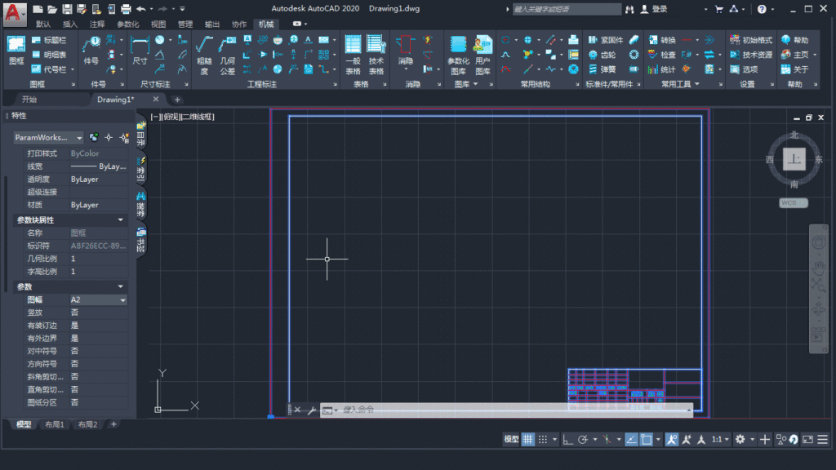The image size is (836, 470).
Task: Click the Plot printer icon in quick access toolbar
Action: point(126,9)
